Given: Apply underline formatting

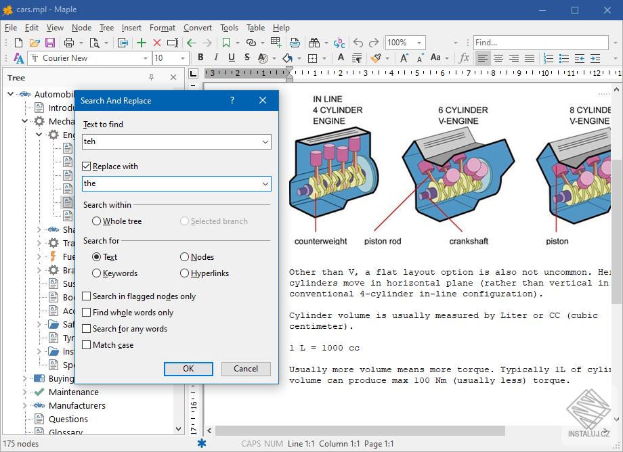Looking at the screenshot, I should (x=232, y=58).
